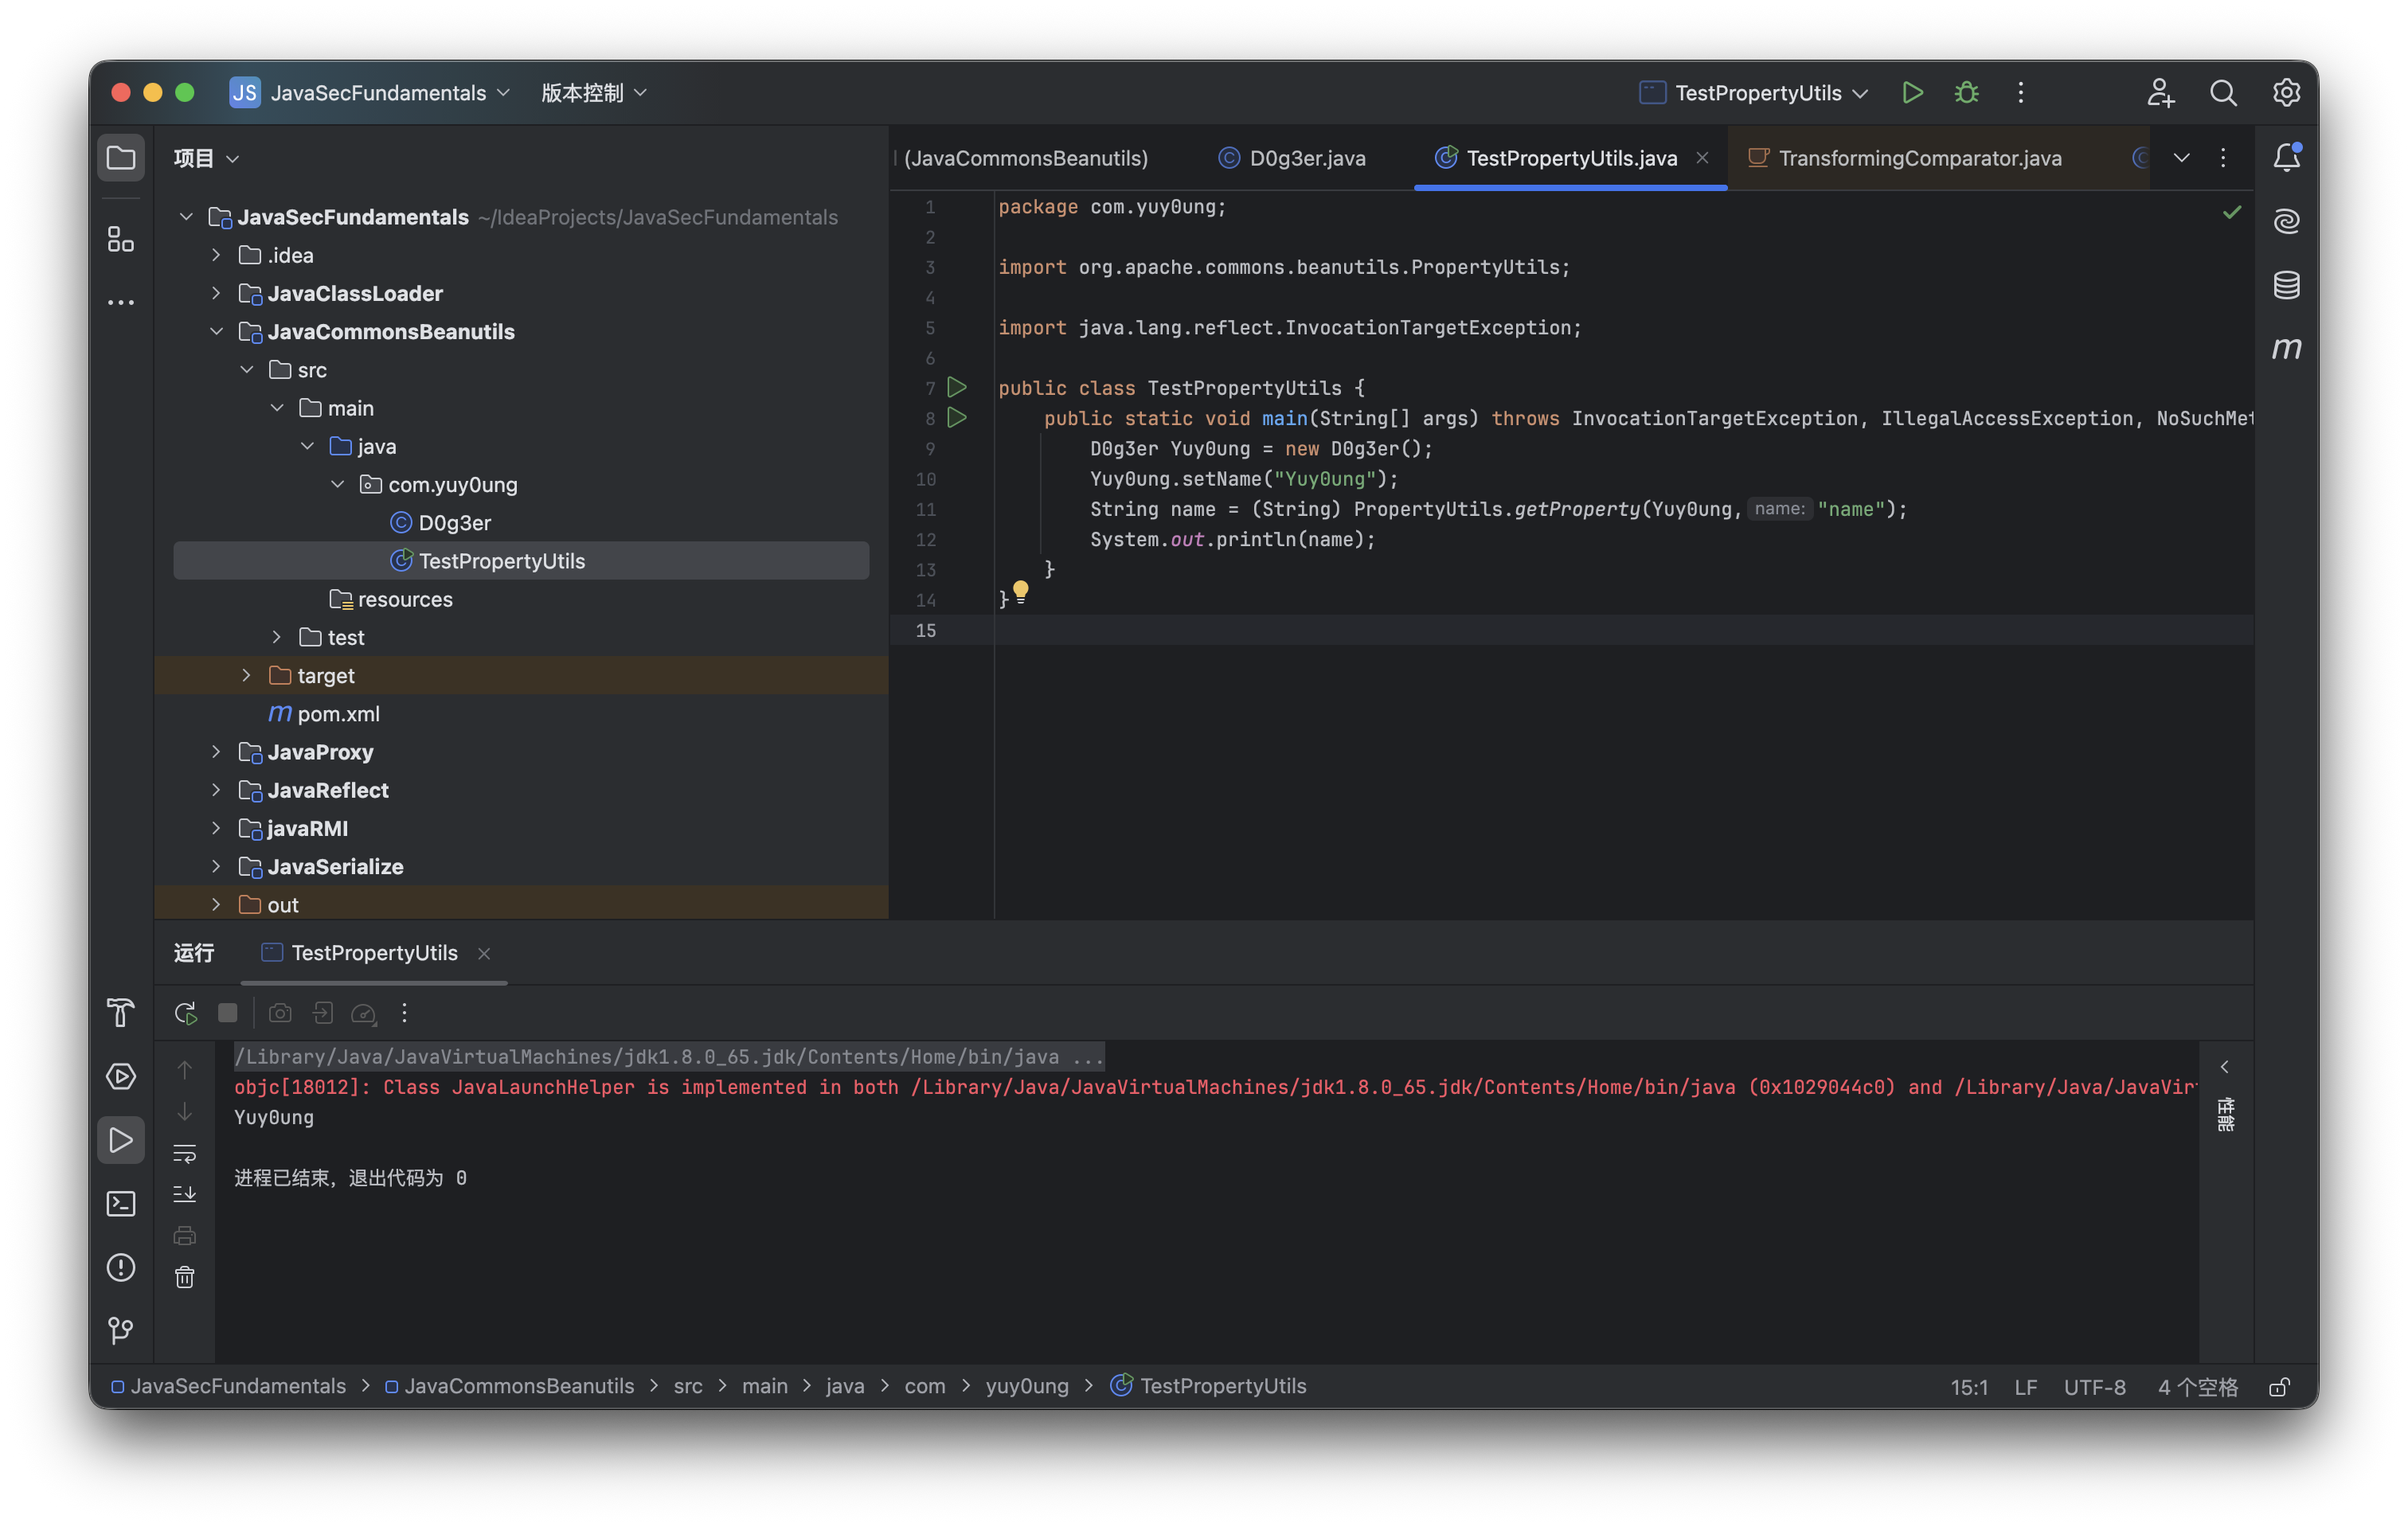Open the Terminal tool window

[120, 1203]
